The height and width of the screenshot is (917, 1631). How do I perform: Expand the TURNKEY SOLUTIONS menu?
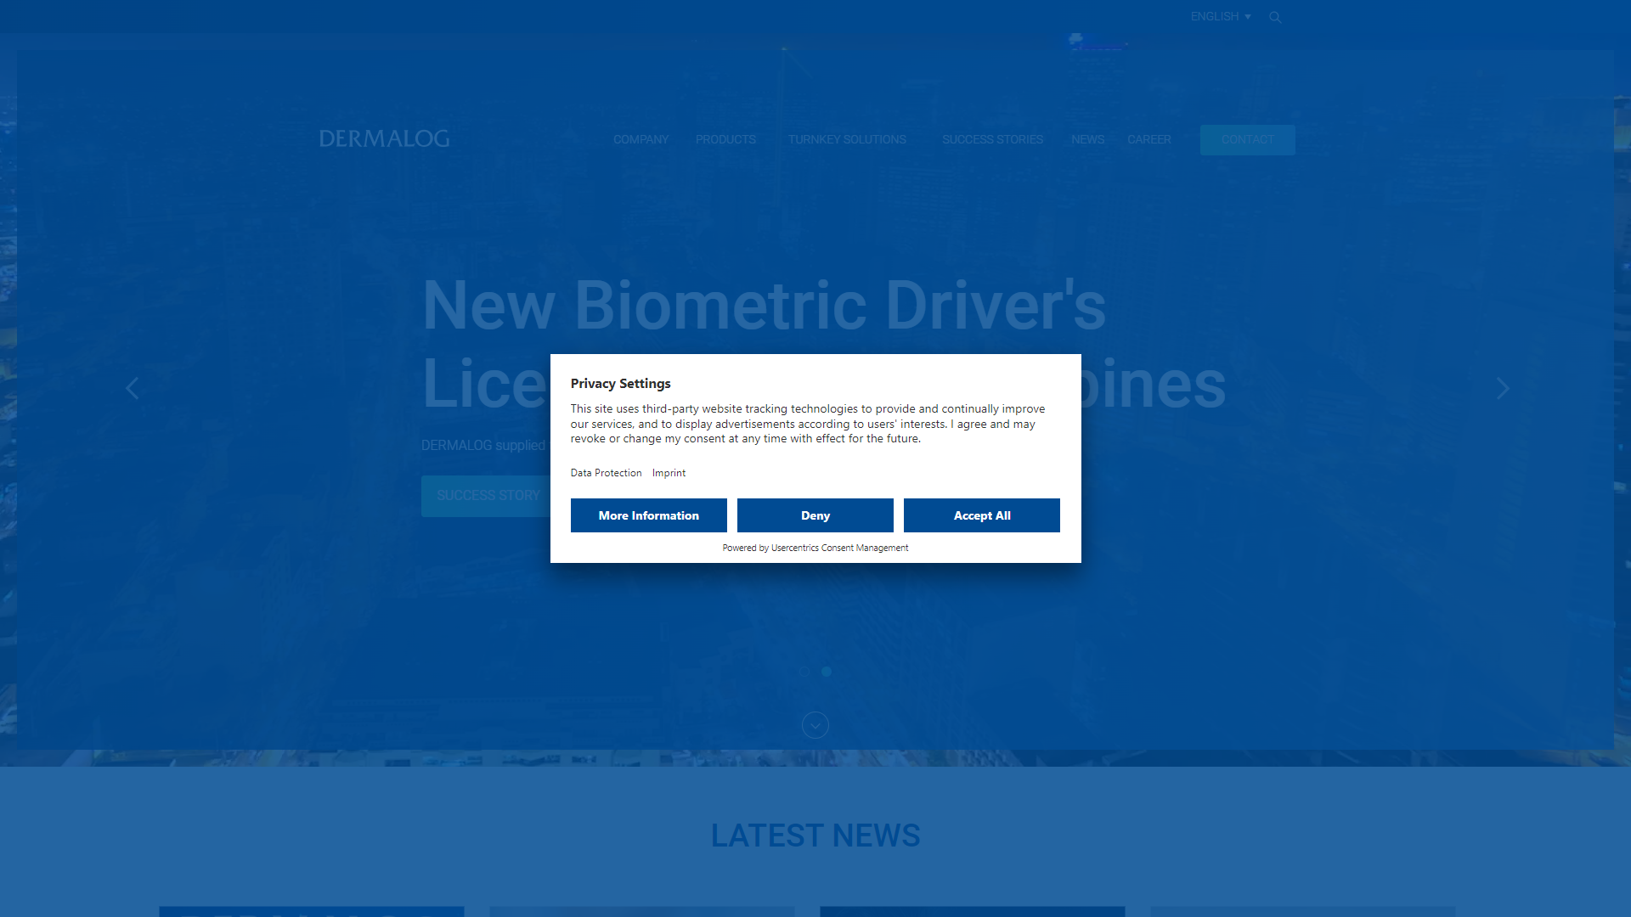click(x=846, y=139)
